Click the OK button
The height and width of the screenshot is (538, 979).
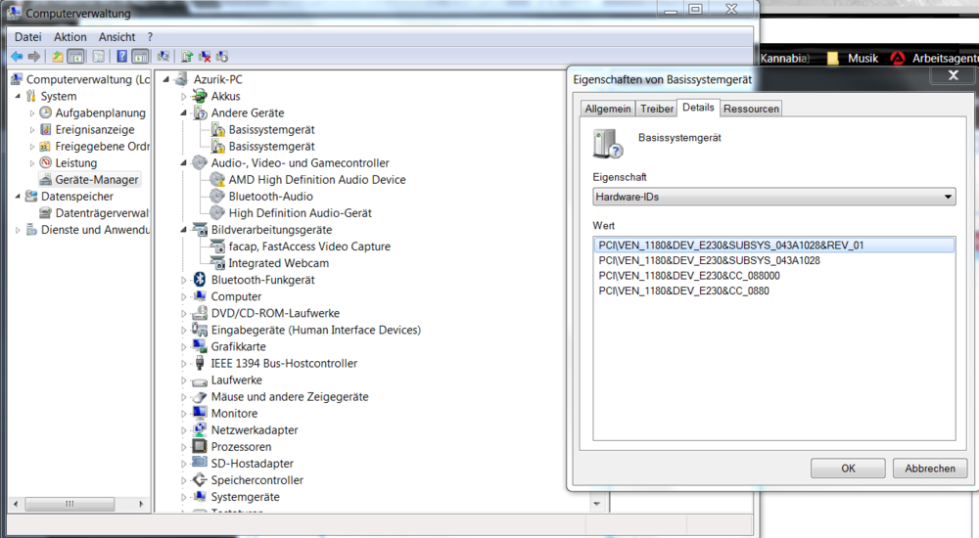[x=848, y=469]
